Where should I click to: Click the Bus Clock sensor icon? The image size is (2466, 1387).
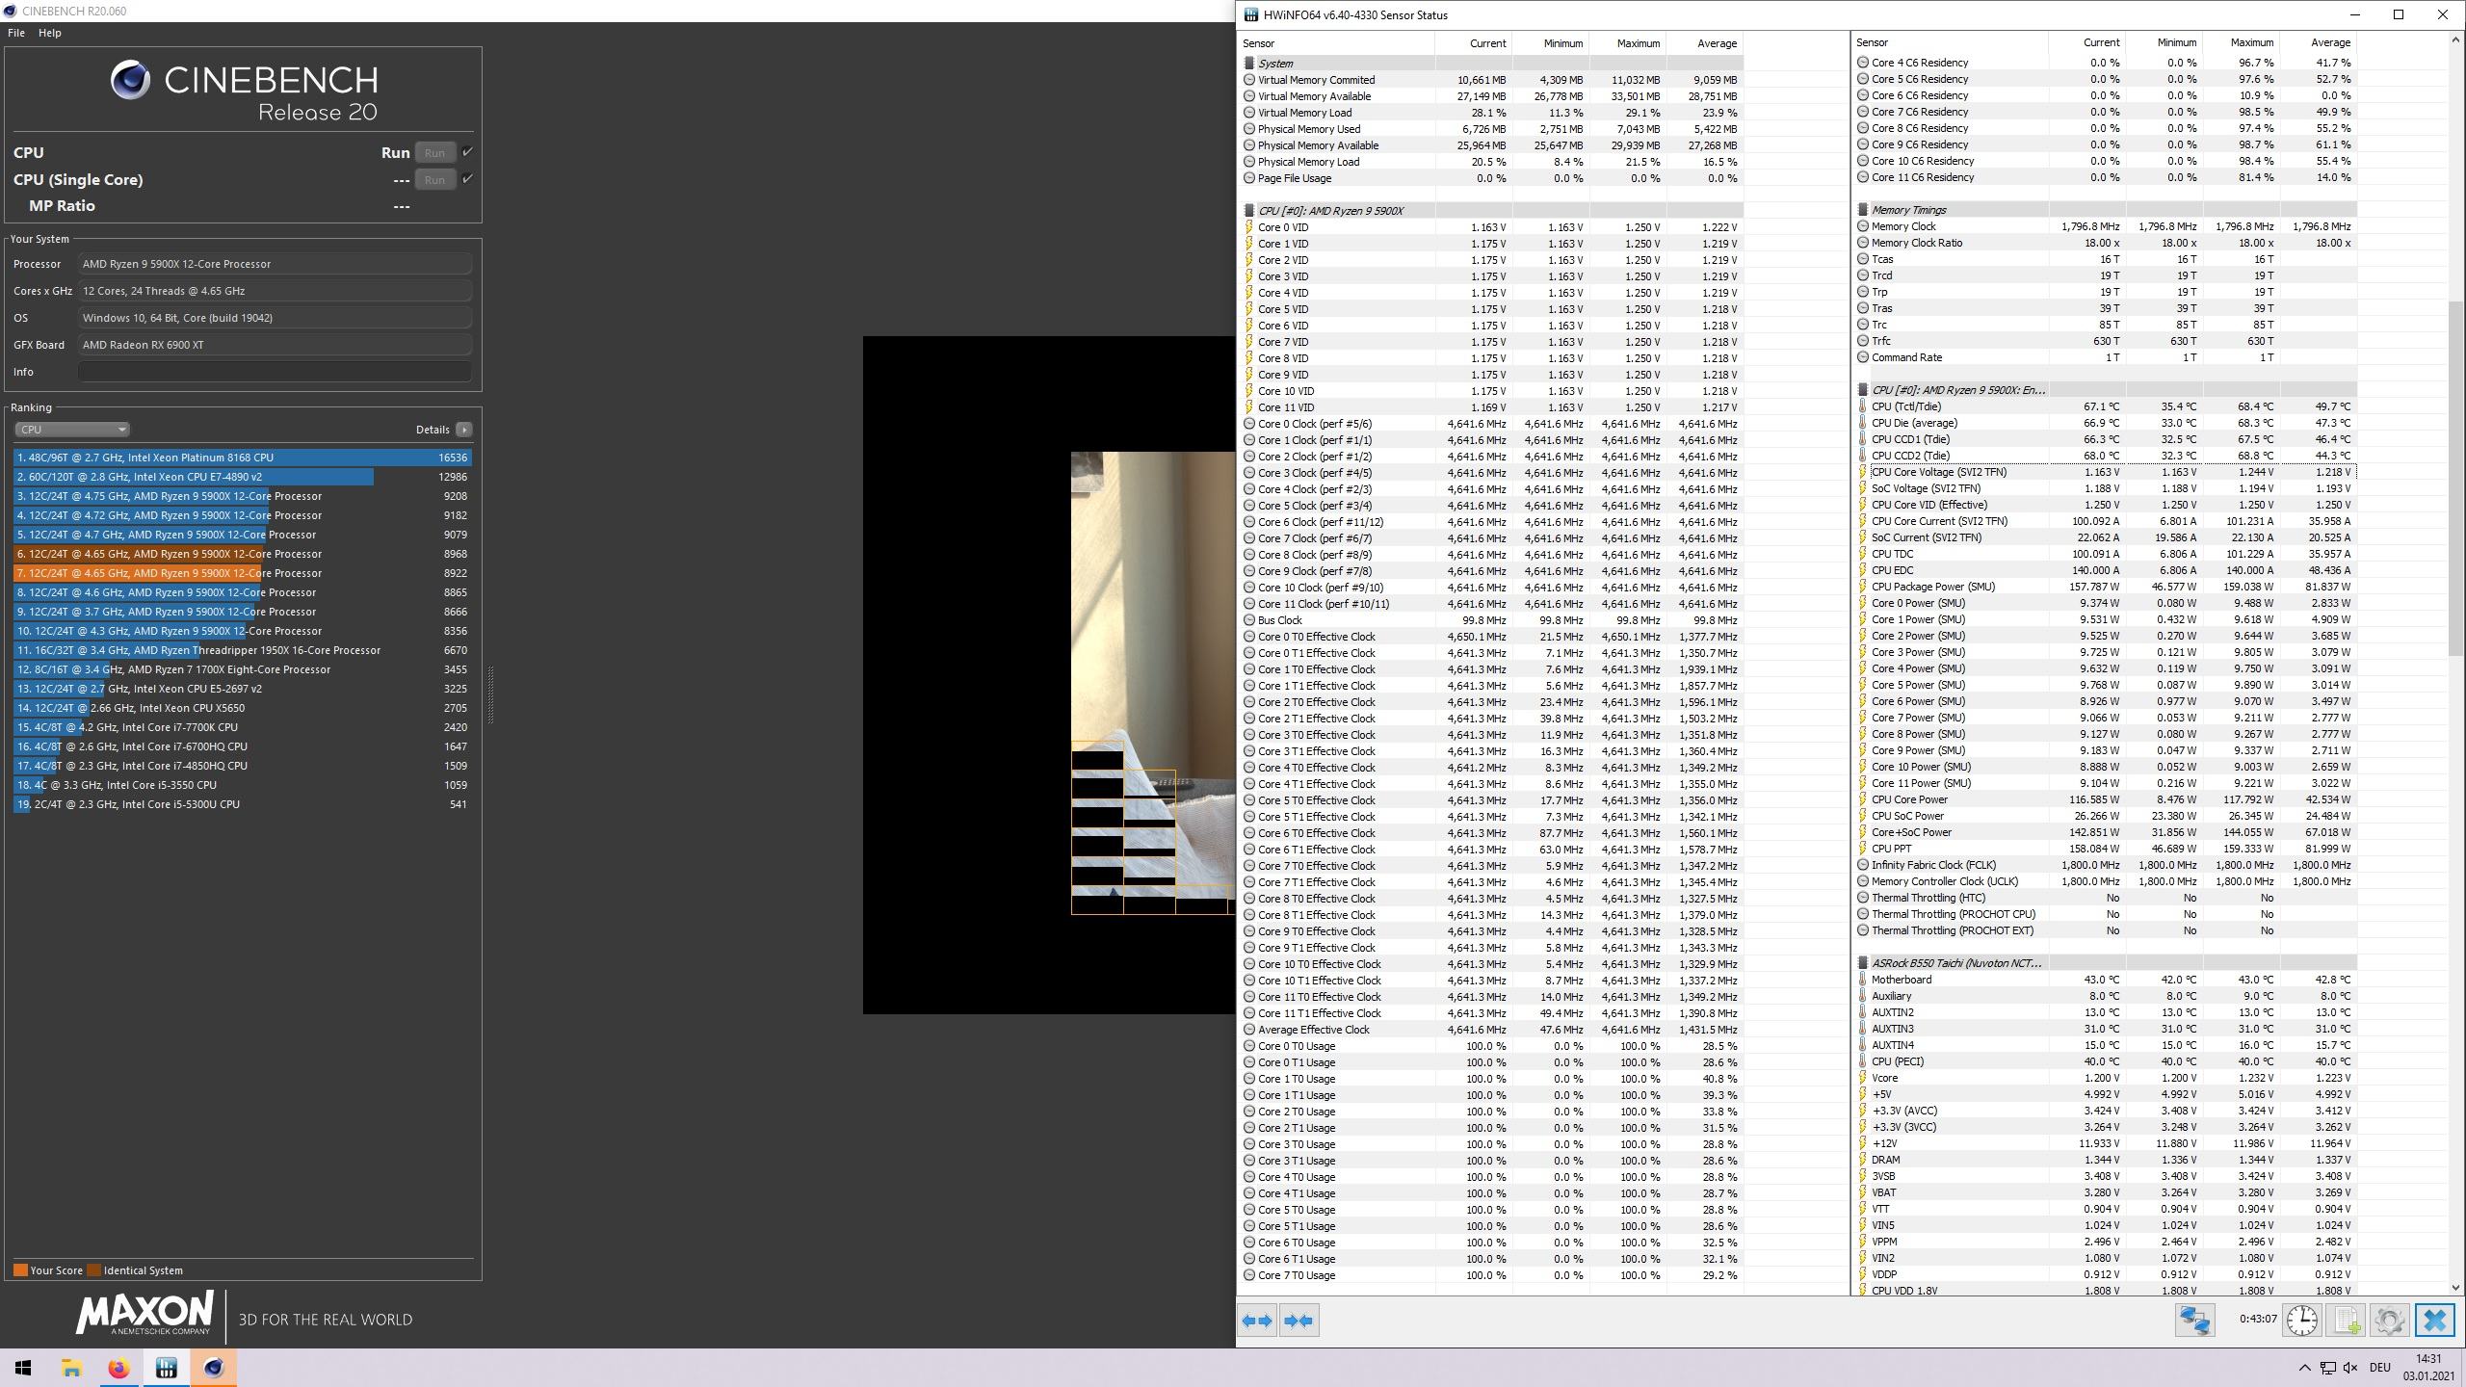[1249, 620]
